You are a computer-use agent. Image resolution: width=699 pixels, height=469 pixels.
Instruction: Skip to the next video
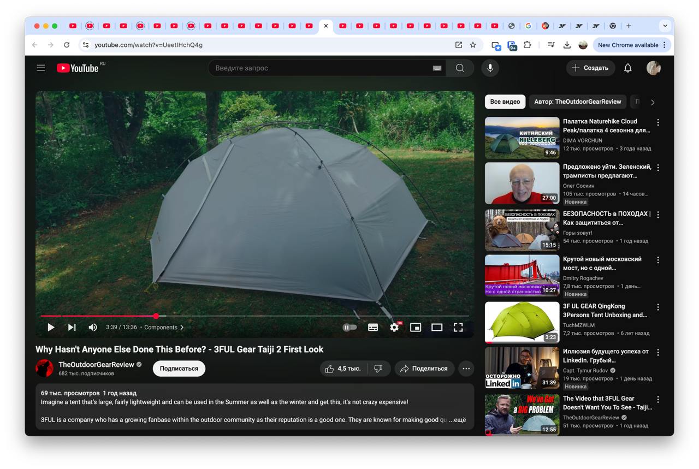tap(72, 328)
